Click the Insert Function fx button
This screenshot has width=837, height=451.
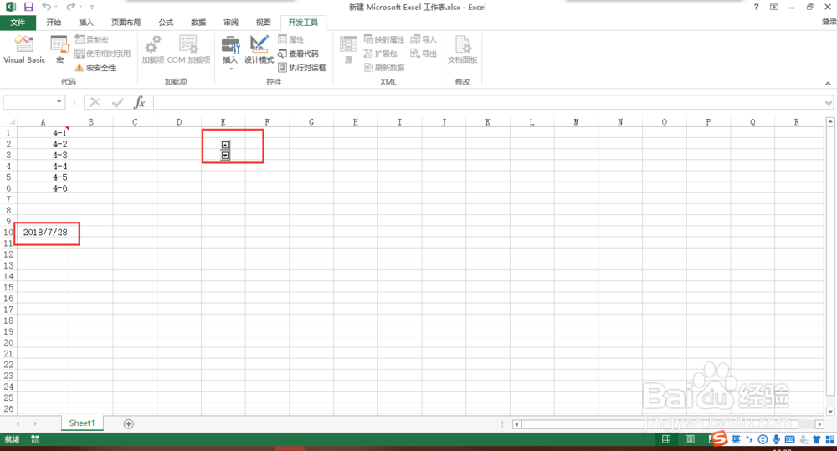point(139,102)
